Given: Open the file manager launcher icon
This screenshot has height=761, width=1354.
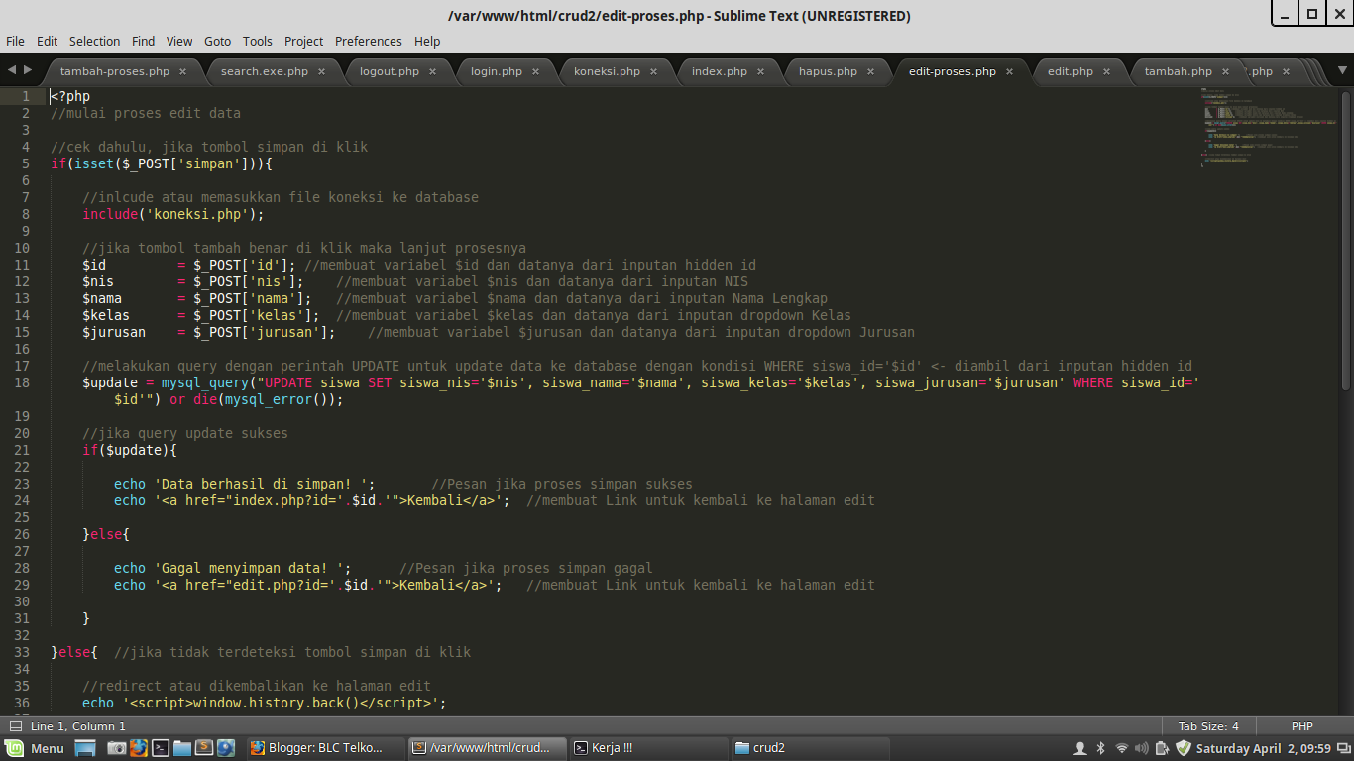Looking at the screenshot, I should coord(181,748).
